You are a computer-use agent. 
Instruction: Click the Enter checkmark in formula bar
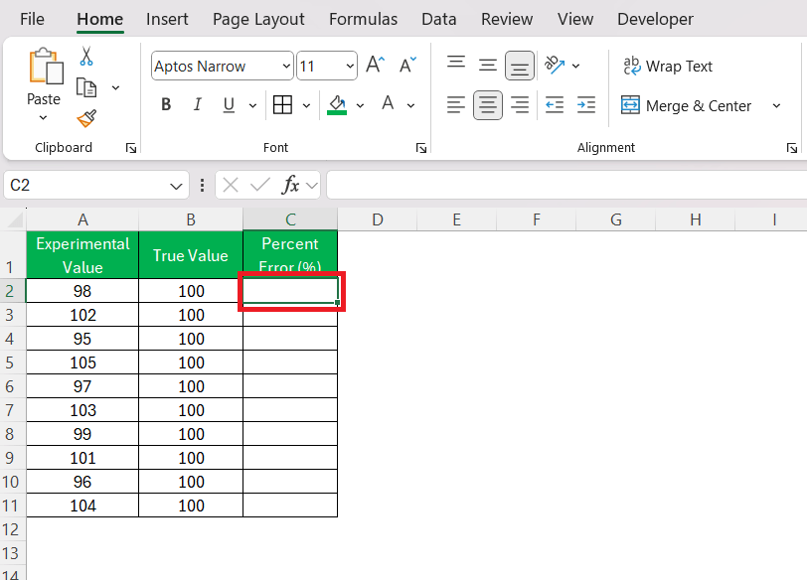point(260,185)
